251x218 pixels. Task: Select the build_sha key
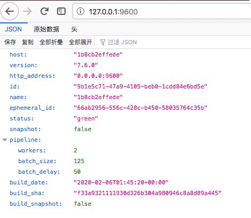tap(27, 193)
